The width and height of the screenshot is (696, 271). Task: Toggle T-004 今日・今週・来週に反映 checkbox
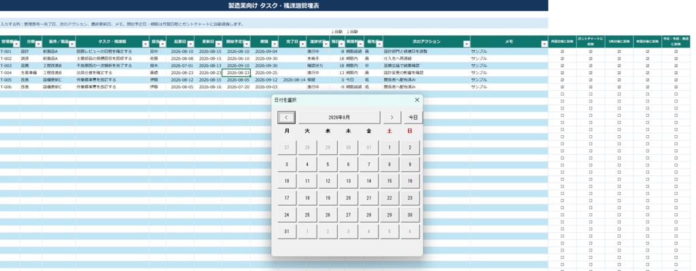click(x=676, y=73)
